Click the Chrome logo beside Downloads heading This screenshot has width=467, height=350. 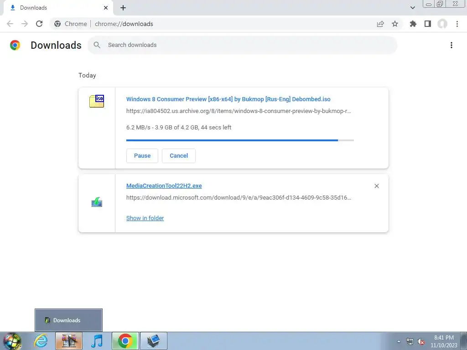point(15,45)
